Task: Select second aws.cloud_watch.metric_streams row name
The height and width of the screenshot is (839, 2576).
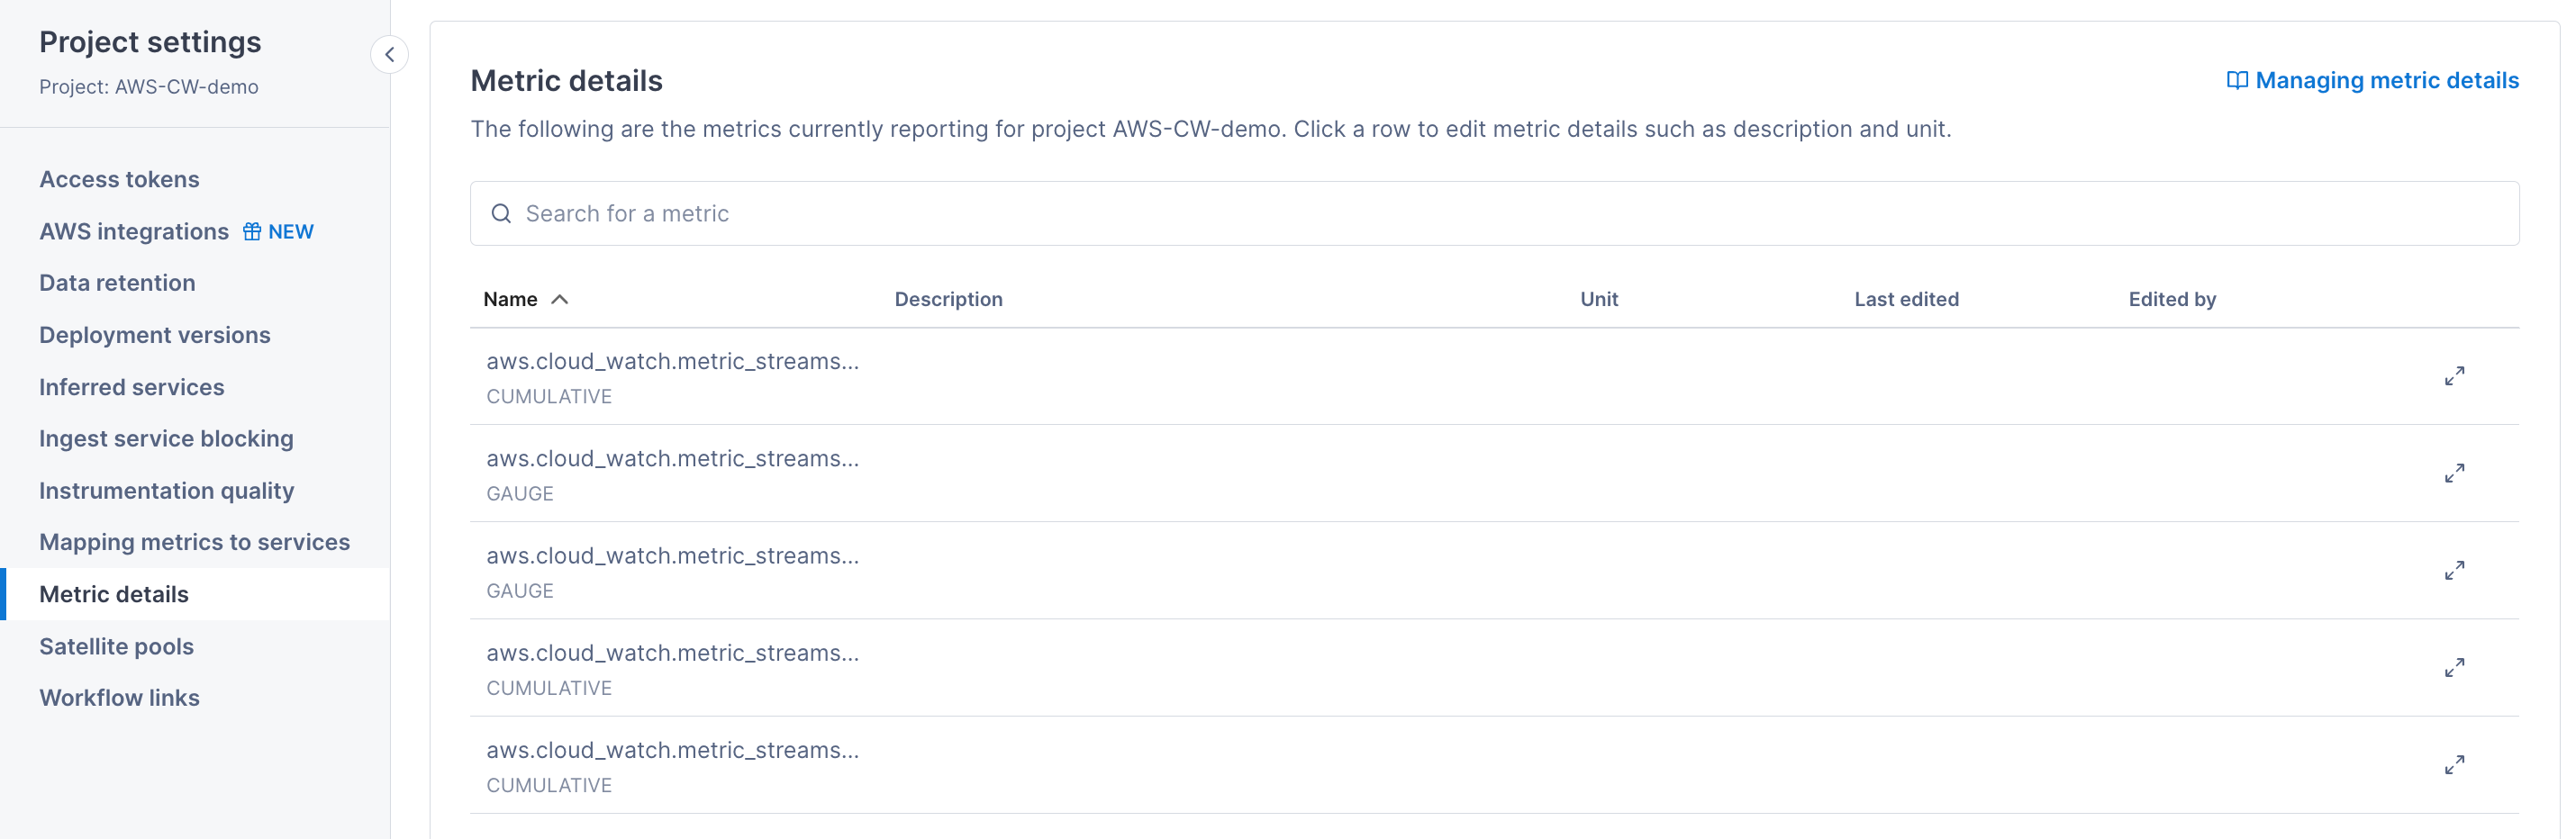Action: tap(672, 459)
